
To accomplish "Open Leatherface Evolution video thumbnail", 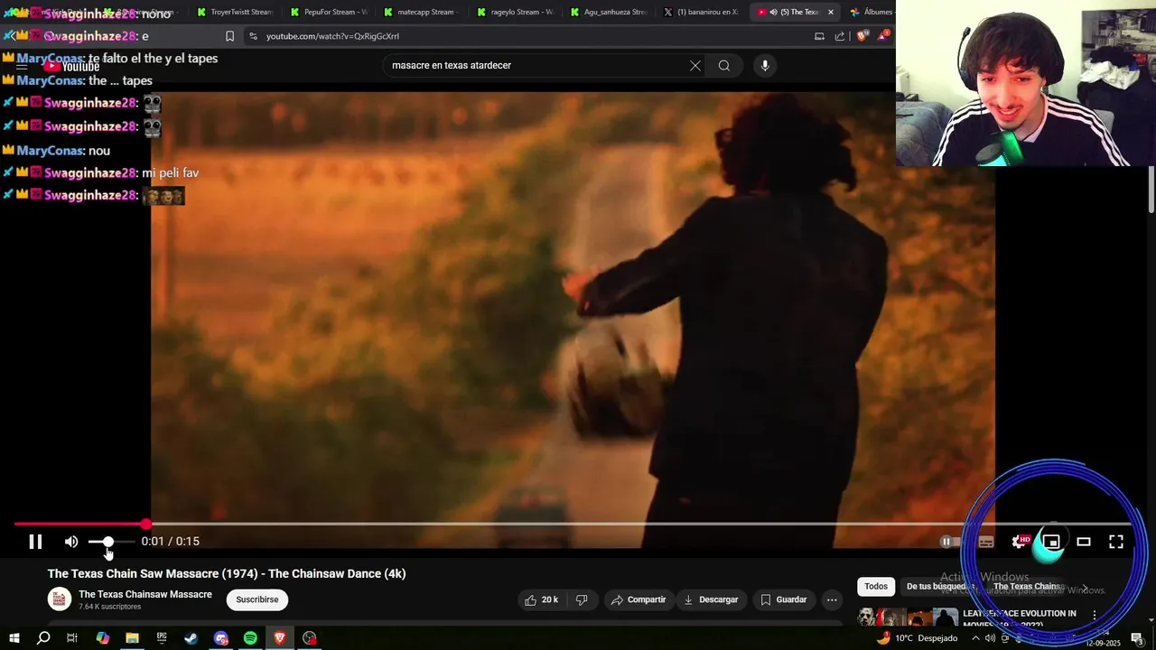I will coord(908,617).
